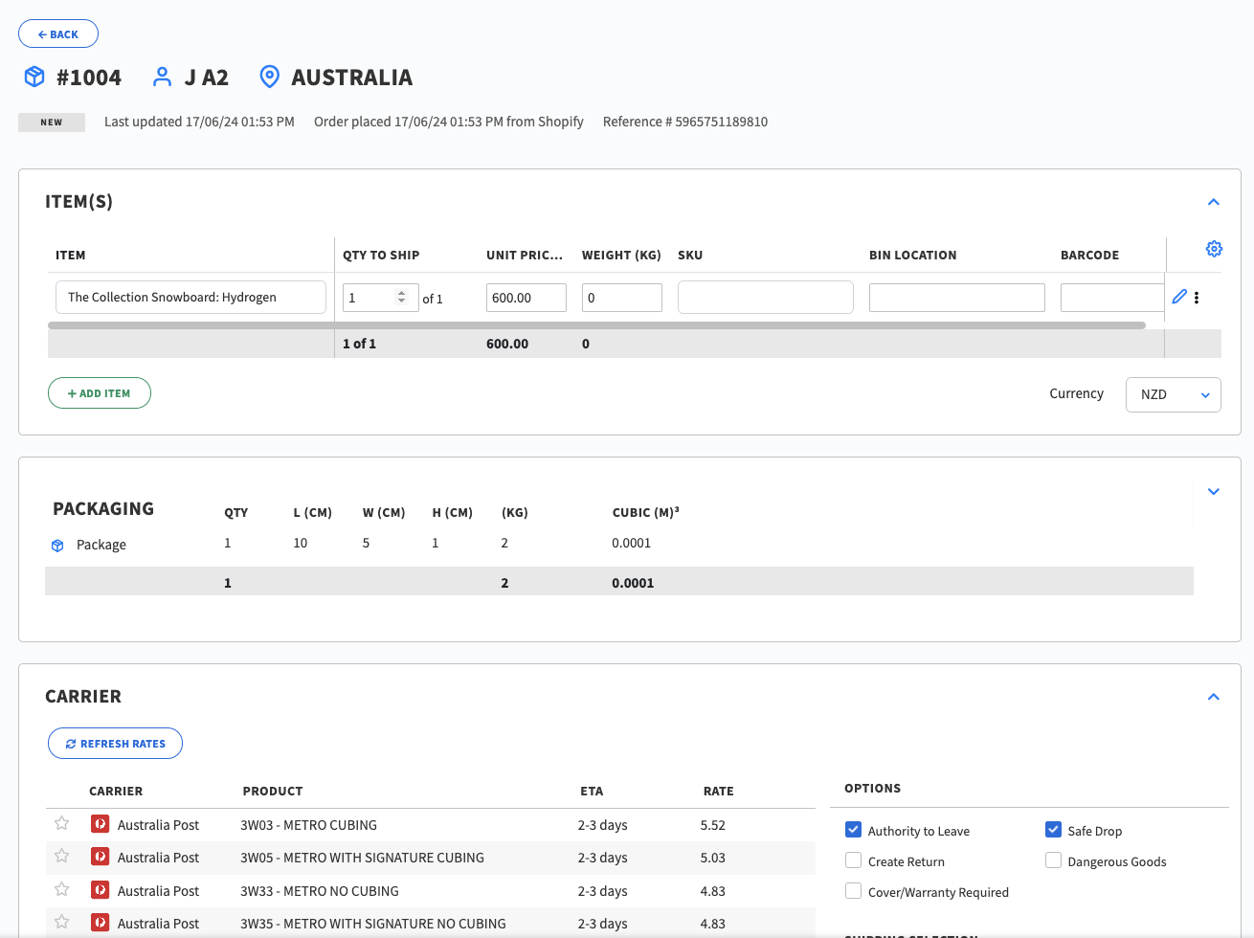Viewport: 1254px width, 938px height.
Task: Disable the Safe Drop checkbox
Action: tap(1053, 830)
